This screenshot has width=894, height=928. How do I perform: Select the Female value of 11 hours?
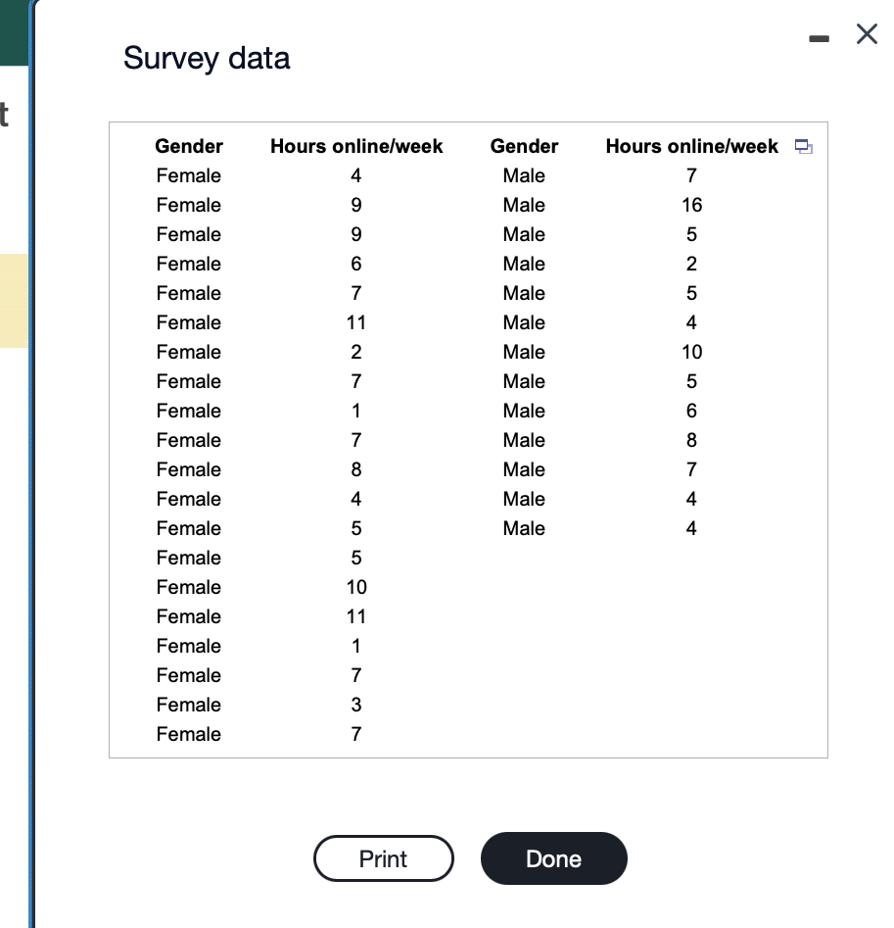click(355, 322)
